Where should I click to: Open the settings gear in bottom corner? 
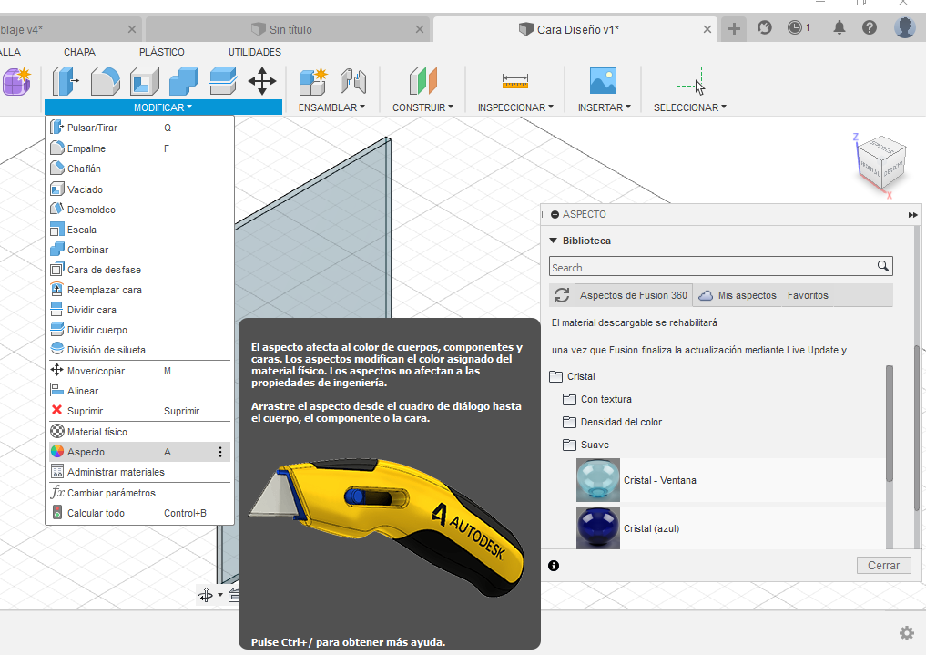[907, 633]
